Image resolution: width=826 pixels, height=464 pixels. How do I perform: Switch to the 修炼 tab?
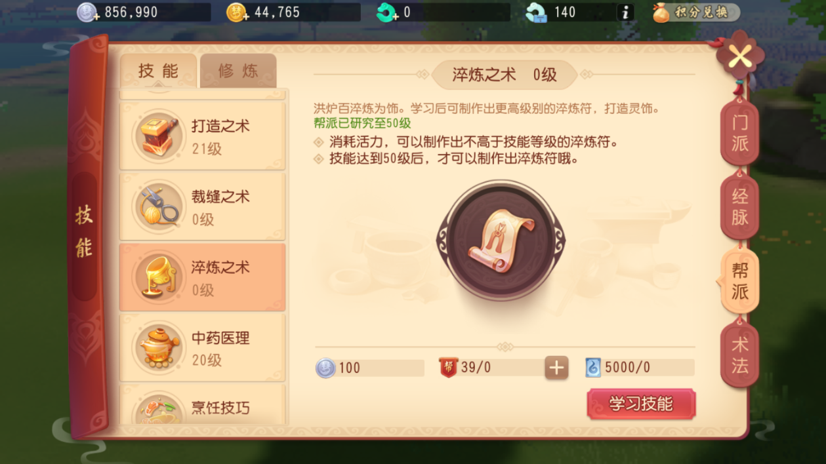pyautogui.click(x=238, y=71)
